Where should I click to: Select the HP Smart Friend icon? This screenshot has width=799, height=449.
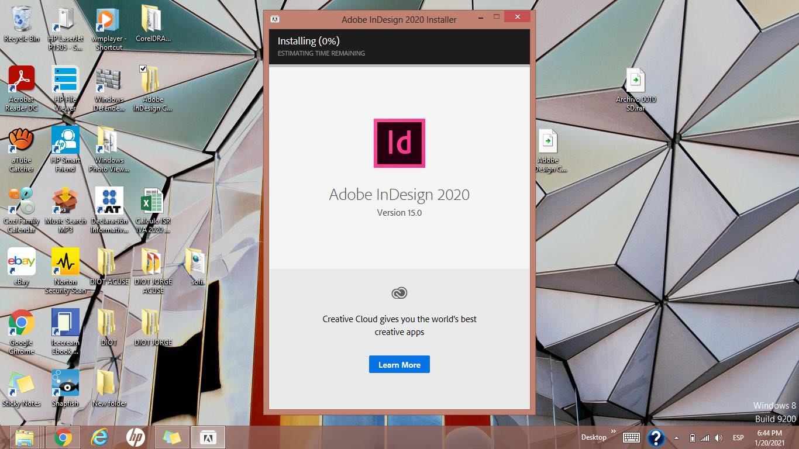click(x=65, y=150)
